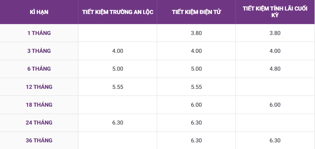Click the KÌ HẠN column header
The image size is (315, 149).
pyautogui.click(x=39, y=12)
